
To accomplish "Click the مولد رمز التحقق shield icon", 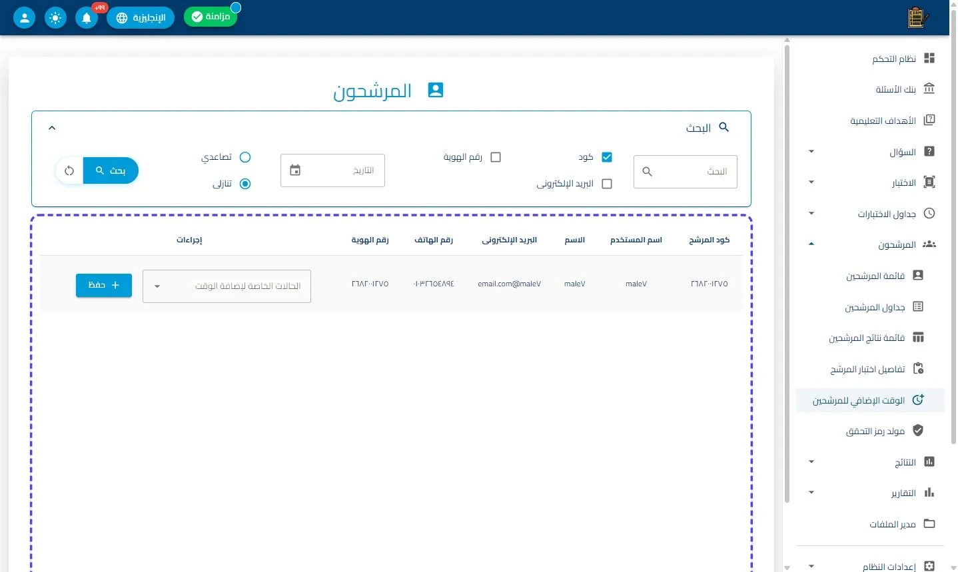I will tap(918, 431).
